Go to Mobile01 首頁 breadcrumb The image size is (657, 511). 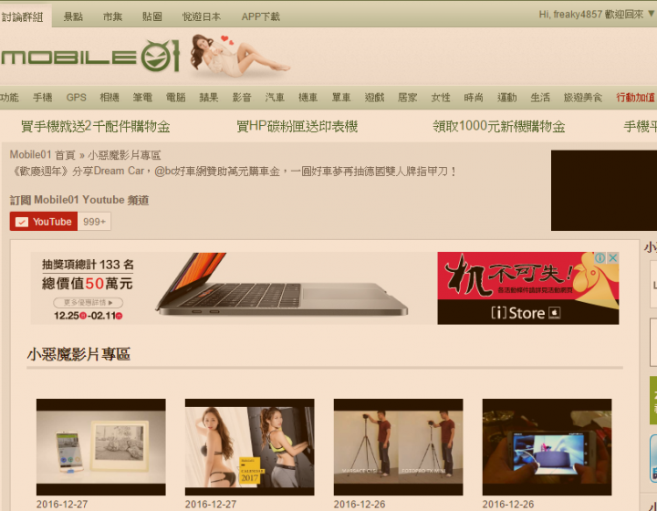point(42,155)
